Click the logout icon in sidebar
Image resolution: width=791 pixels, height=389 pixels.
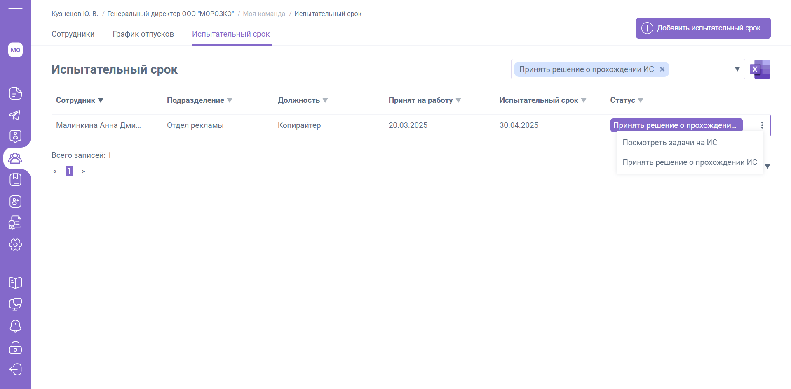[x=15, y=369]
